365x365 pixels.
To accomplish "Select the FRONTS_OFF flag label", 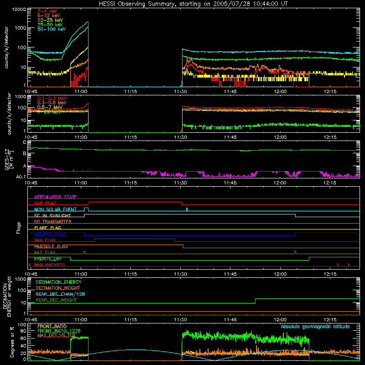I will [48, 259].
